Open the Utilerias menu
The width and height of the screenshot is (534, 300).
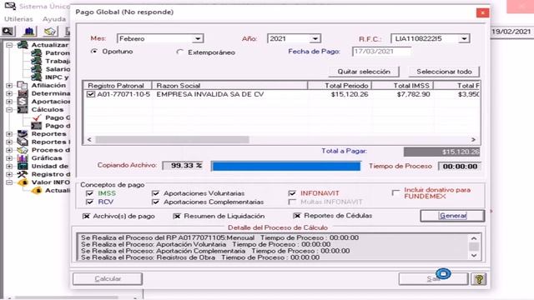(18, 19)
